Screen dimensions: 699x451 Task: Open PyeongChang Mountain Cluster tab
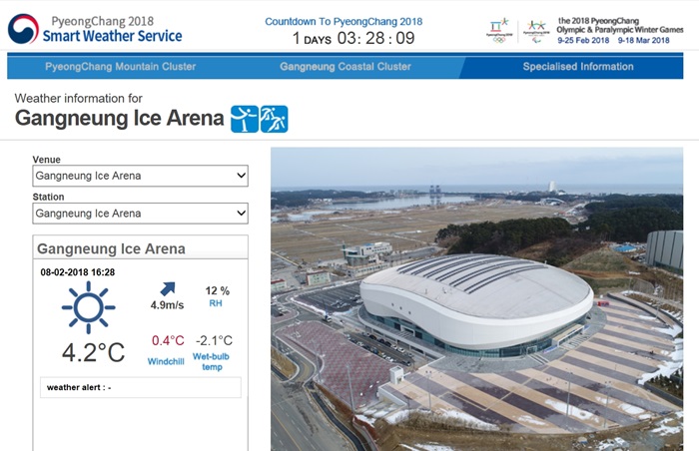pyautogui.click(x=121, y=67)
